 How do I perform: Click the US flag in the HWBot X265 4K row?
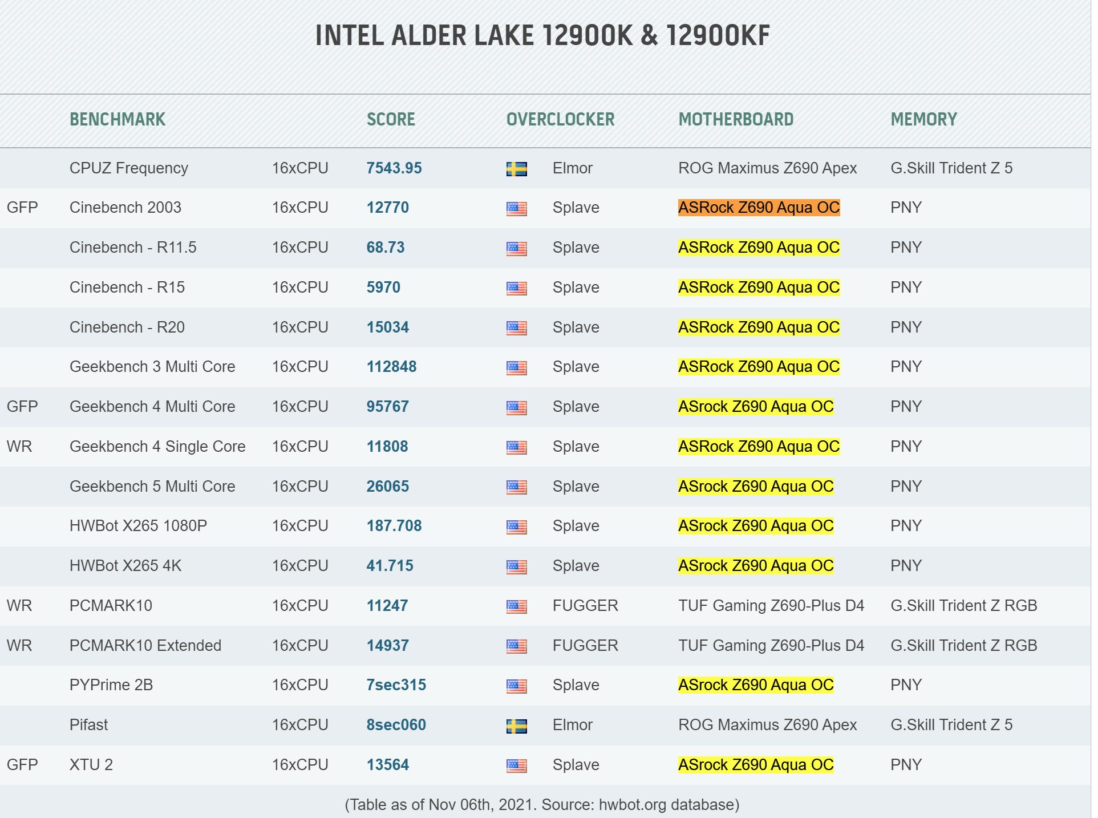[516, 567]
